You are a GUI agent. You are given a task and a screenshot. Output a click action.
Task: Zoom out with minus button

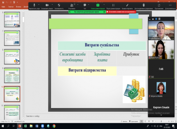coord(156,121)
